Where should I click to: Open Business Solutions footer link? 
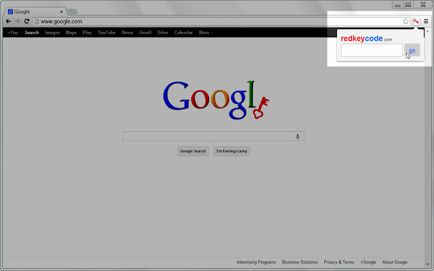click(300, 262)
